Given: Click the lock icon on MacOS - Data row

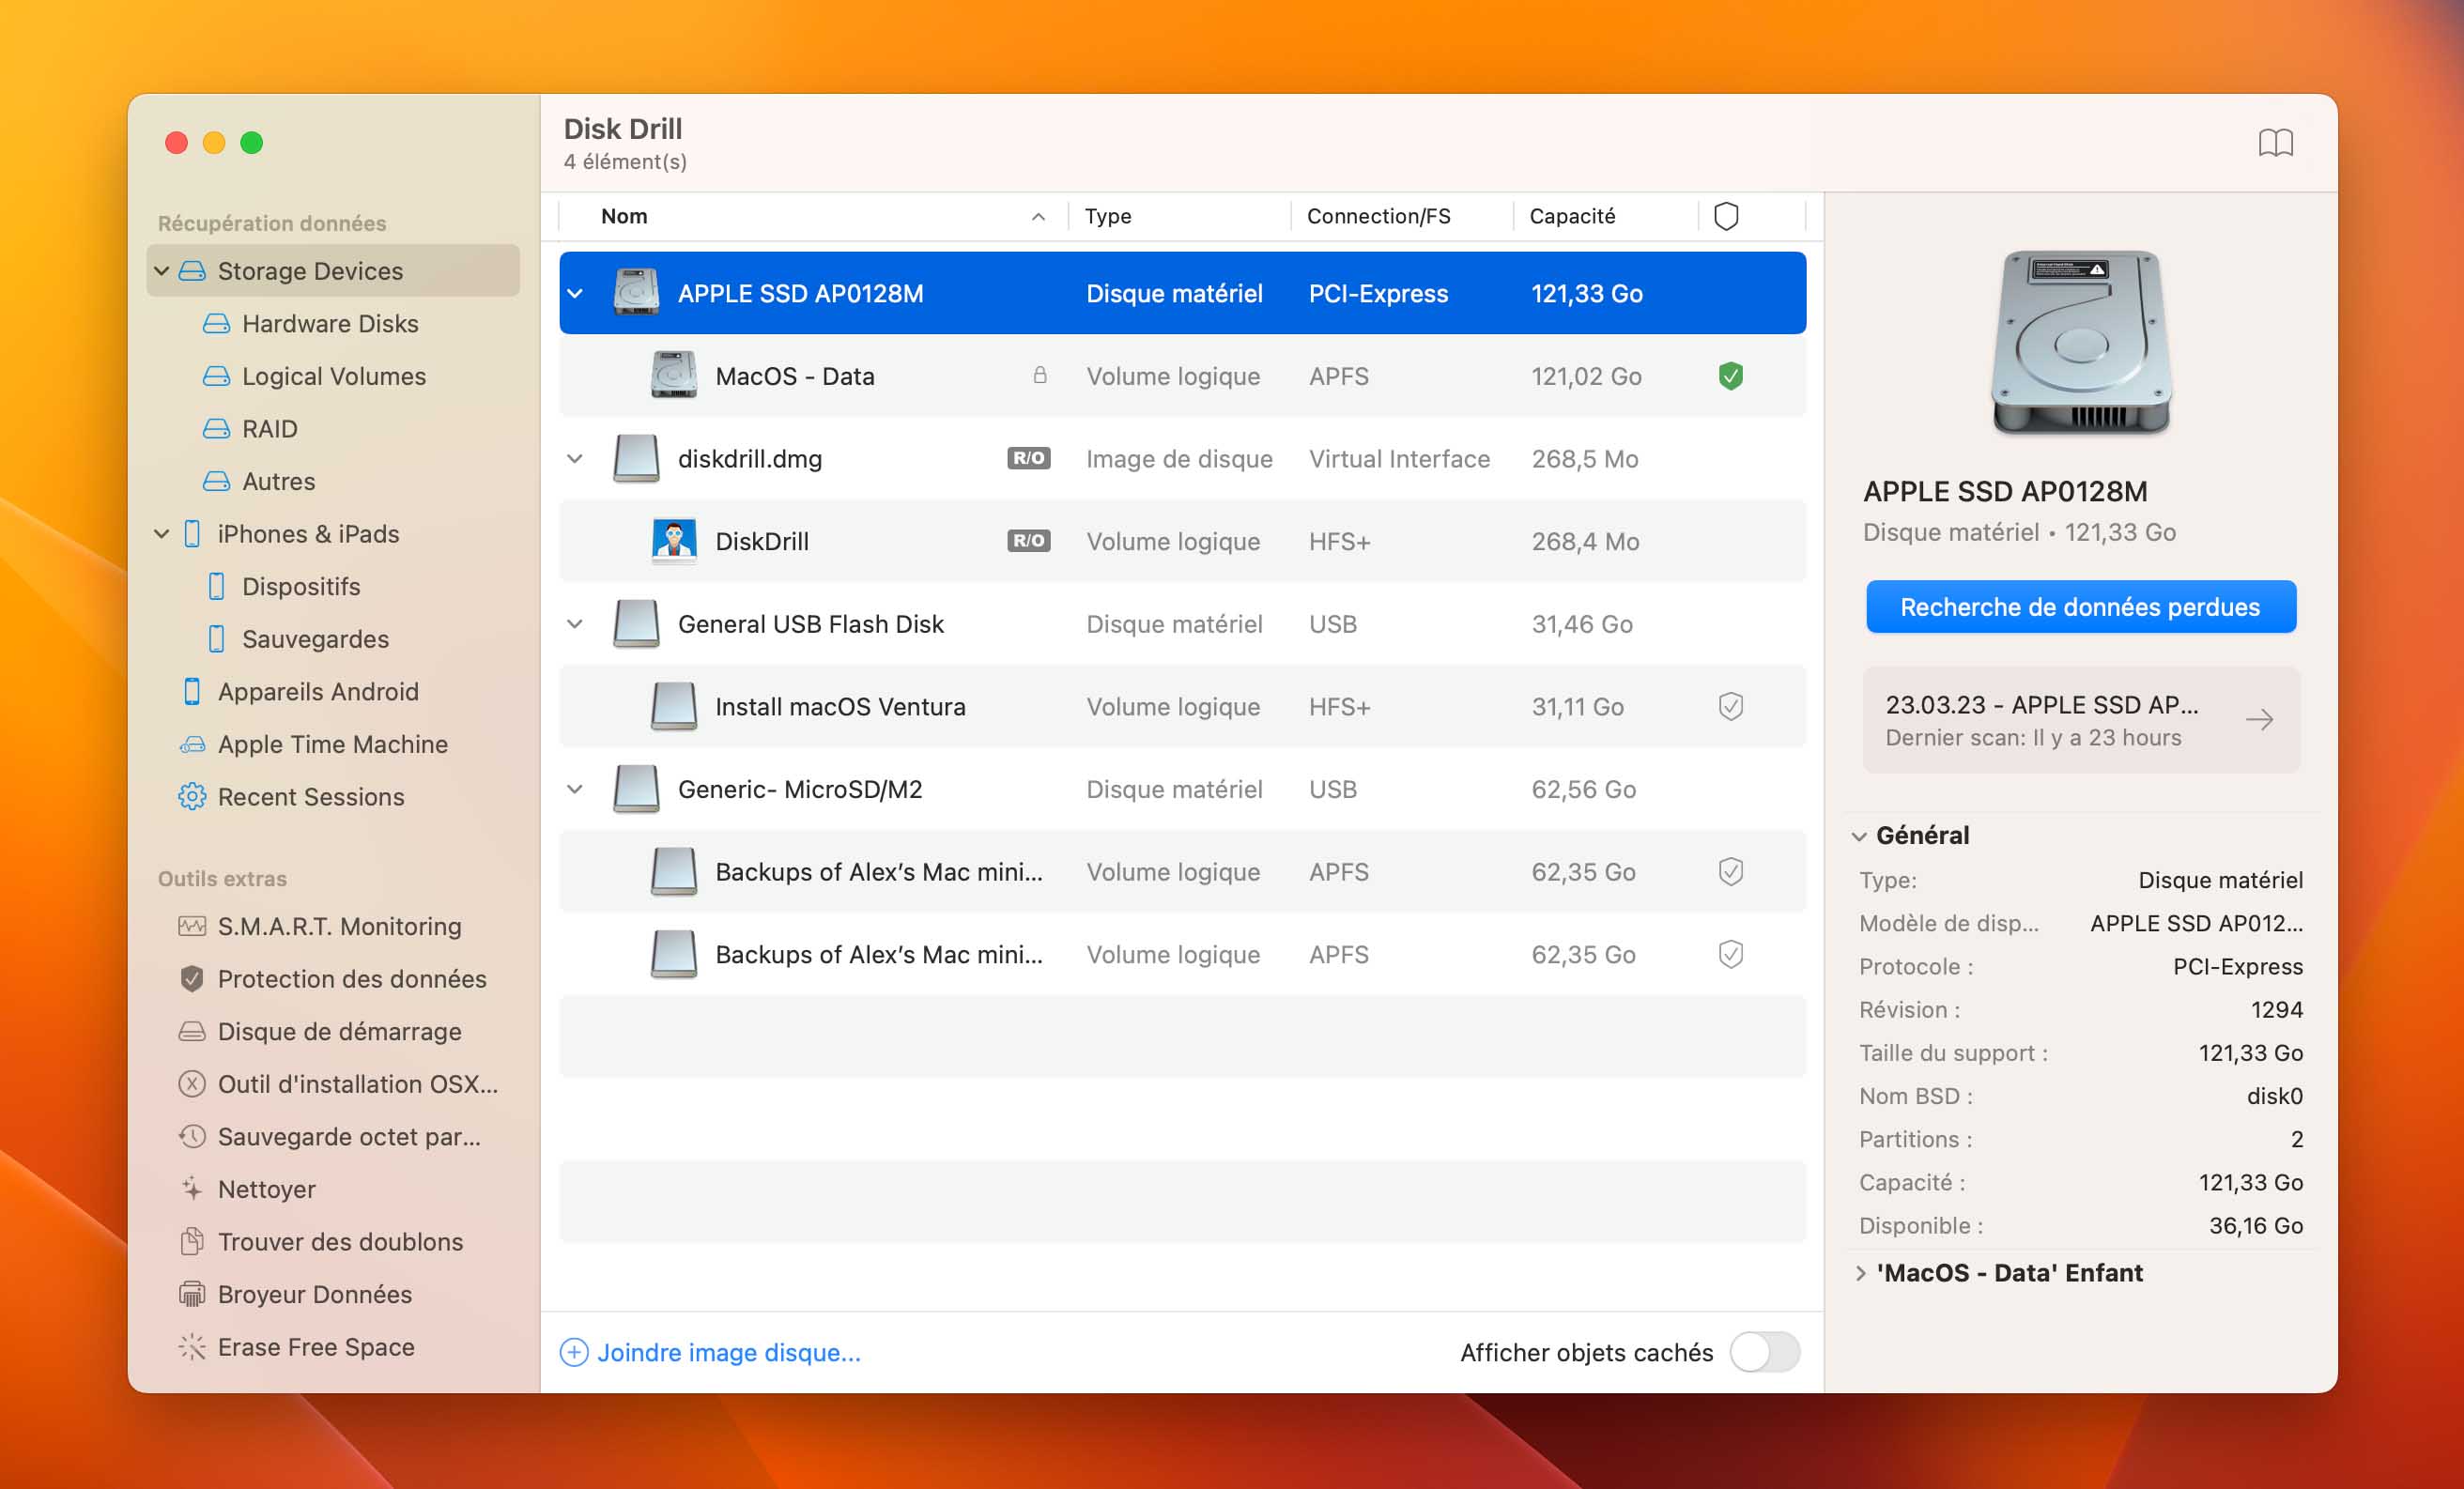Looking at the screenshot, I should (1040, 375).
